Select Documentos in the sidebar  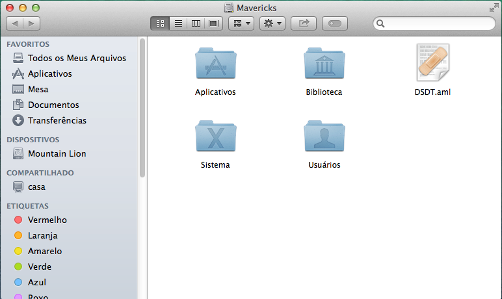(x=53, y=105)
